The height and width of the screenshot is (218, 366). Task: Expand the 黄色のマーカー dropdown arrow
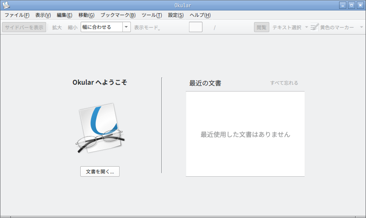point(361,27)
